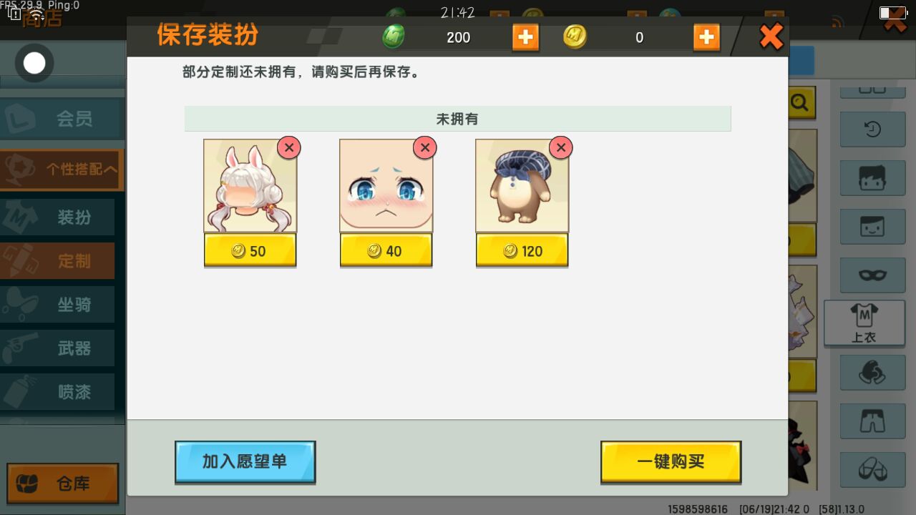Open the eye mask category icon
The width and height of the screenshot is (916, 515).
(872, 275)
